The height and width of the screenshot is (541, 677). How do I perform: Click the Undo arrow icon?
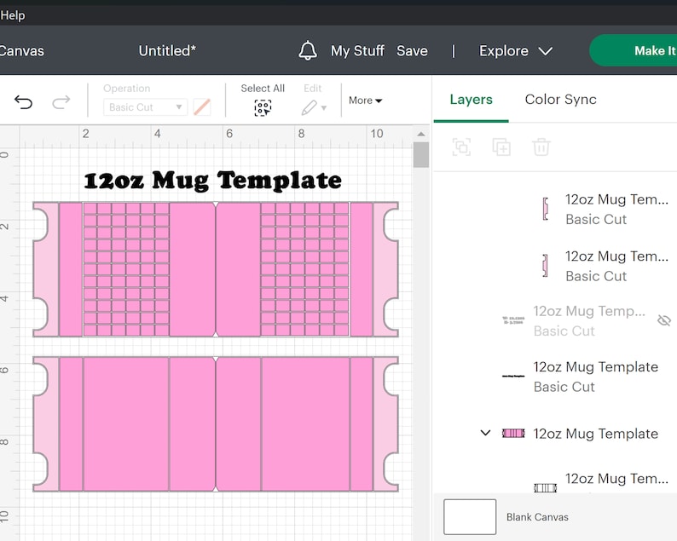coord(23,102)
